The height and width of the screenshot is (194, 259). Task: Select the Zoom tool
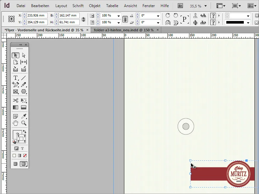(x=24, y=123)
